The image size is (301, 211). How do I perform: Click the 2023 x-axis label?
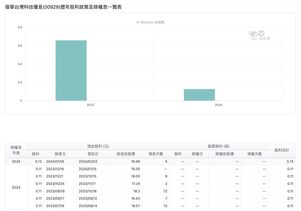point(90,105)
